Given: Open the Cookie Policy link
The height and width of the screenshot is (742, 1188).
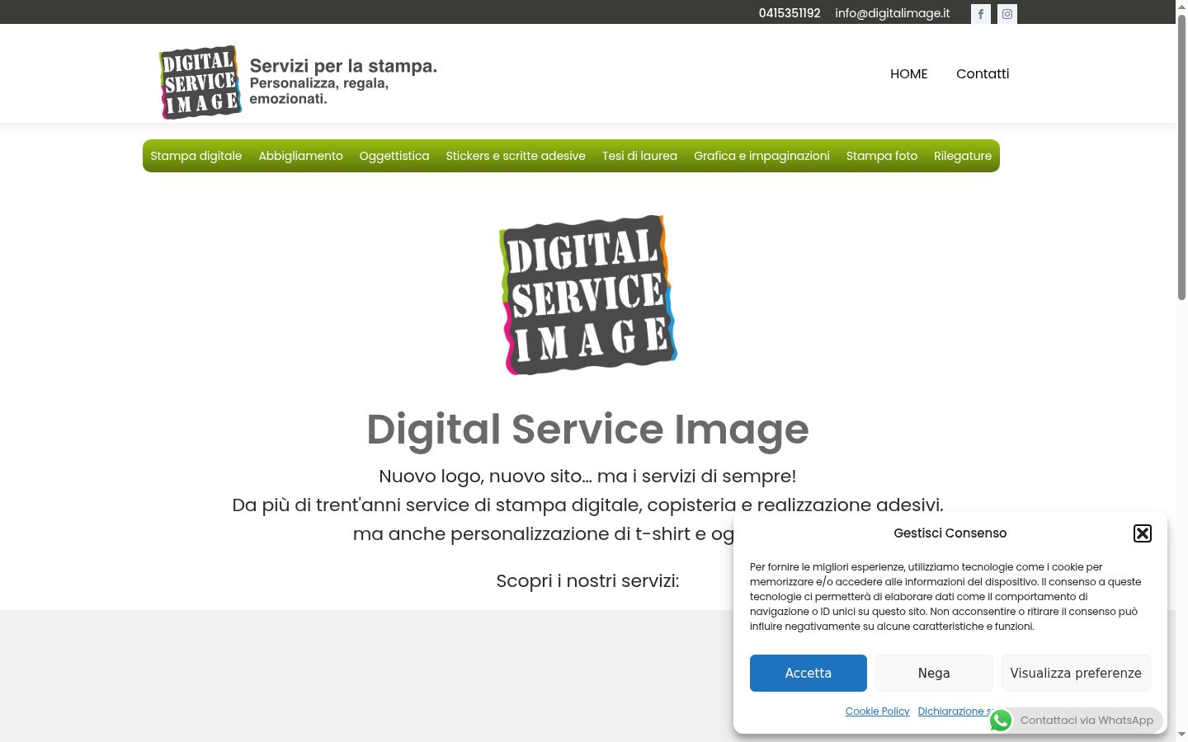Looking at the screenshot, I should 877,711.
